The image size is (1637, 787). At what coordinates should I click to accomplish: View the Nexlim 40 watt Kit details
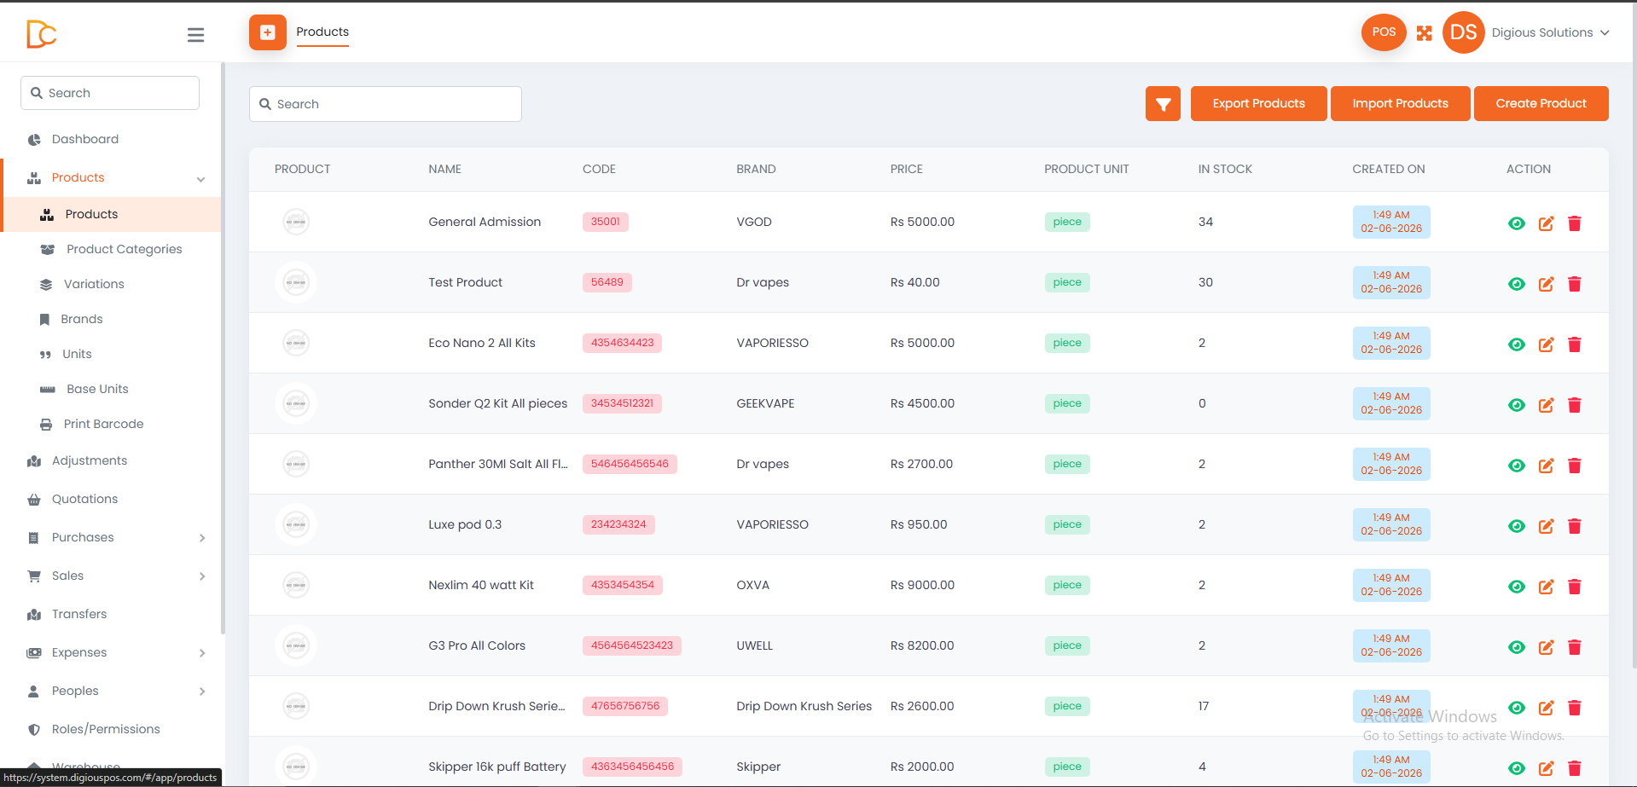click(x=1517, y=587)
